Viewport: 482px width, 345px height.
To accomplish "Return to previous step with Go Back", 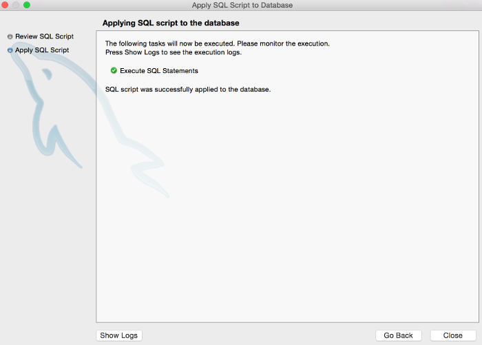I will (399, 335).
